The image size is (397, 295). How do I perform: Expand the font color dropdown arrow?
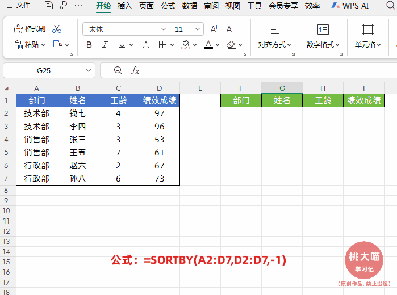[x=217, y=45]
